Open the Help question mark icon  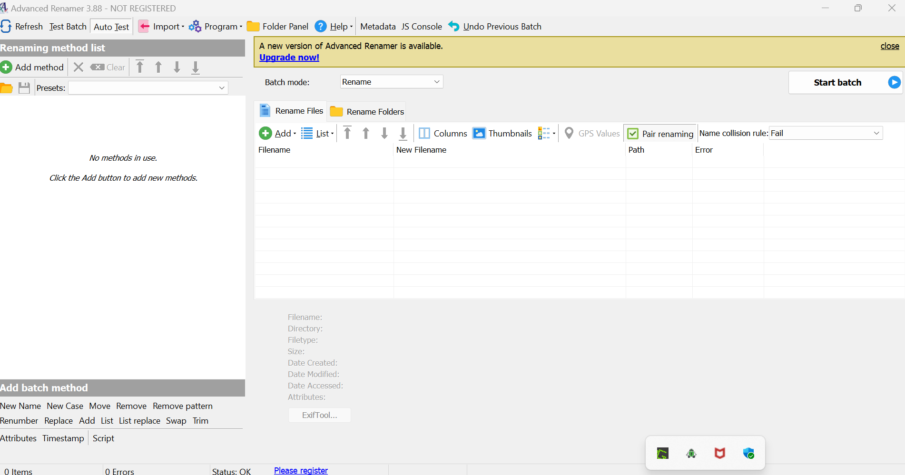coord(321,27)
